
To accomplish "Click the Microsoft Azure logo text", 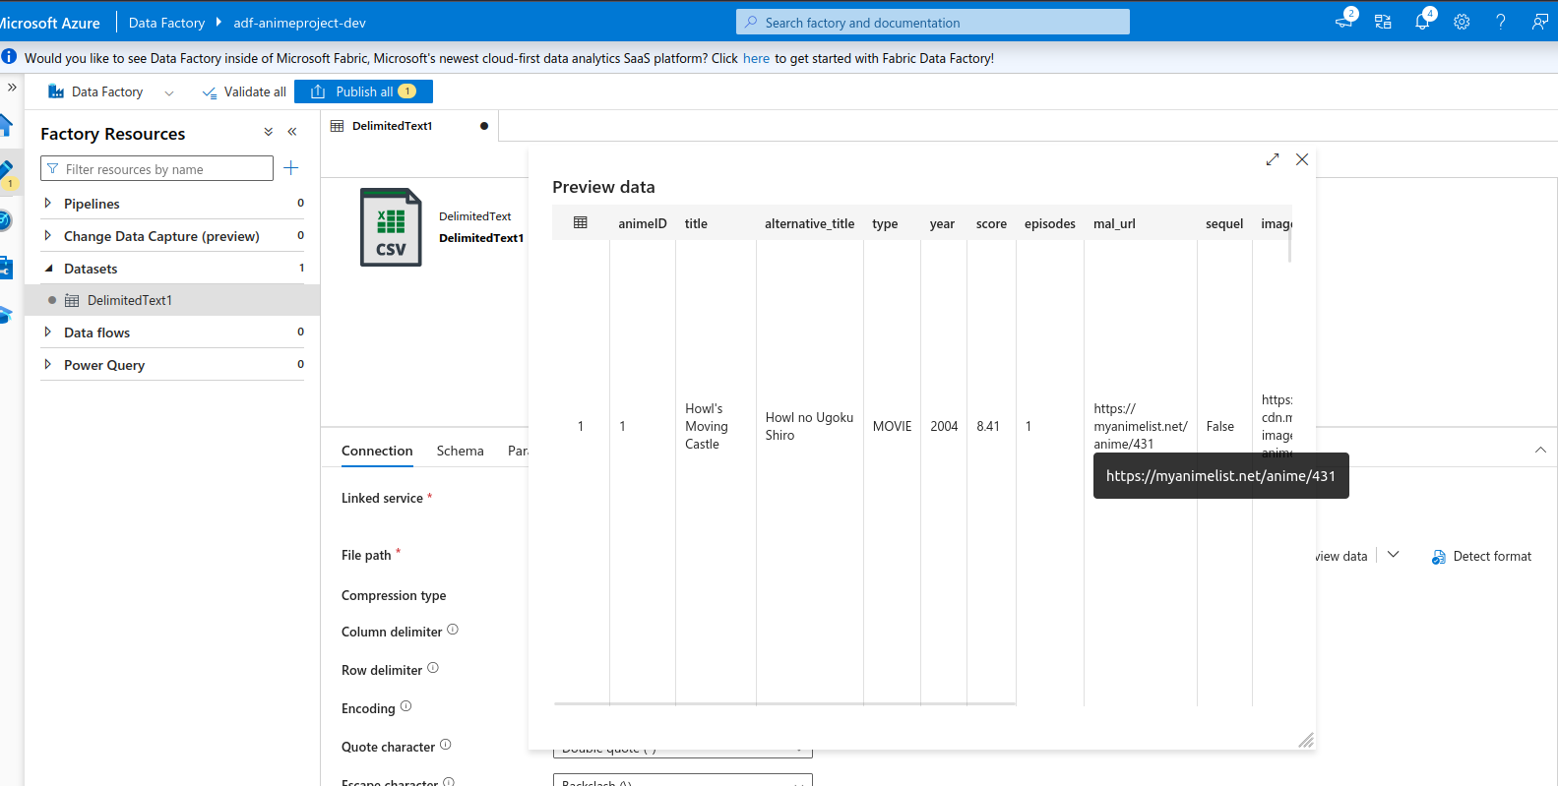I will pyautogui.click(x=49, y=22).
